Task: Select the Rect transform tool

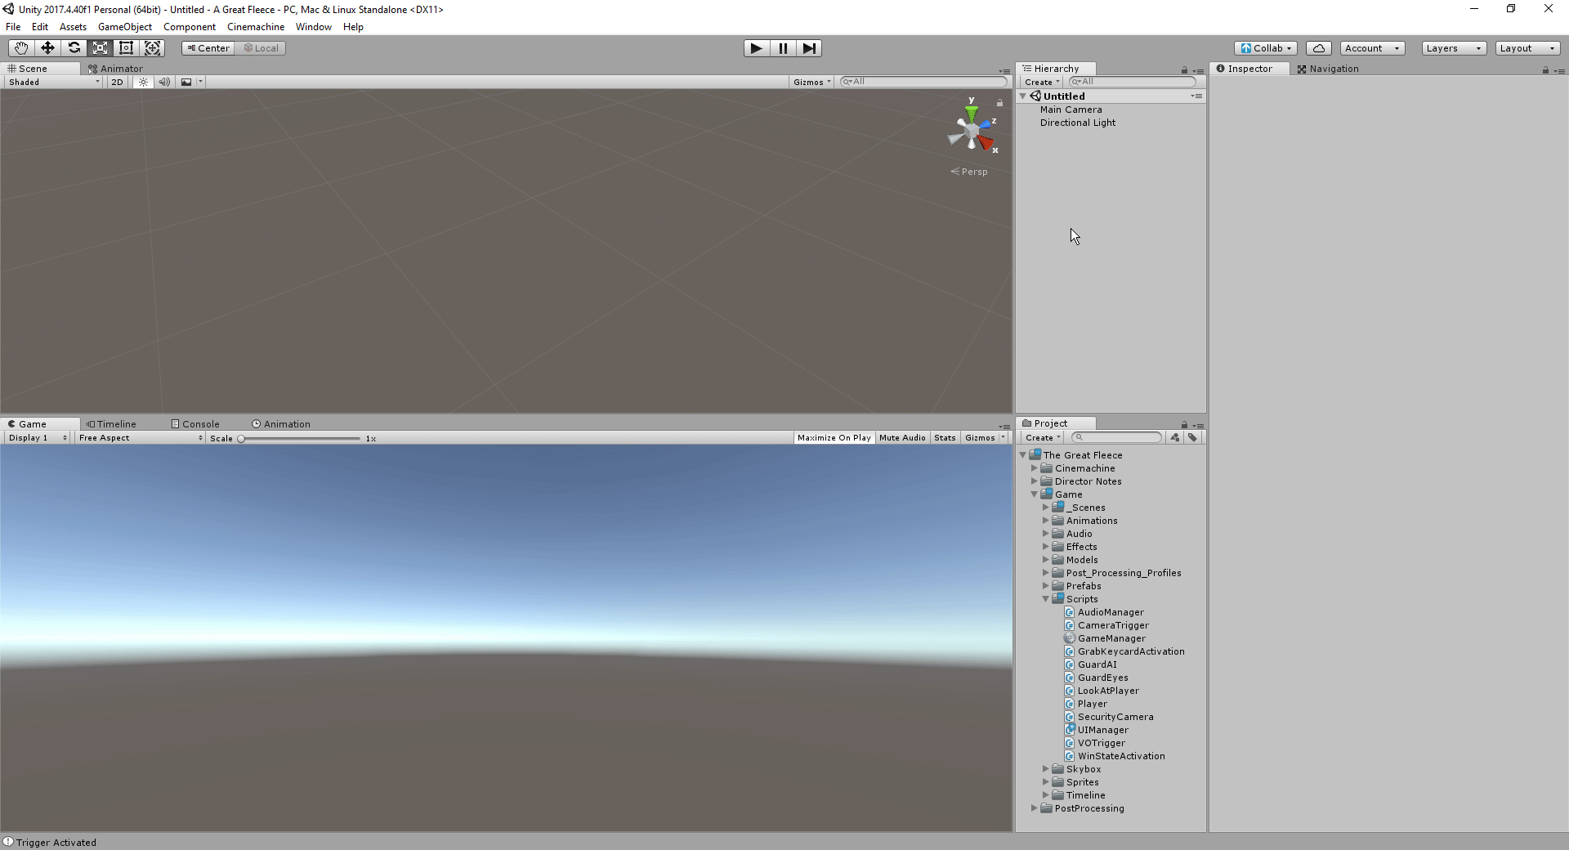Action: point(126,48)
